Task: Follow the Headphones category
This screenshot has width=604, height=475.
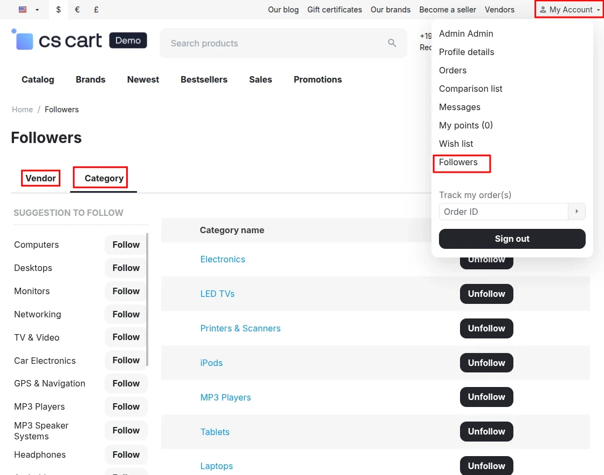Action: tap(126, 454)
